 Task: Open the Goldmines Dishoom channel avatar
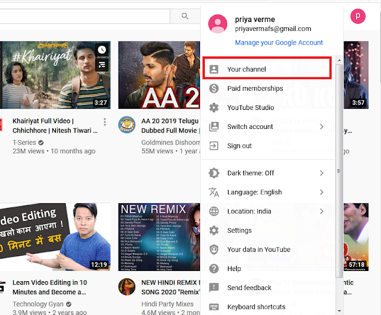(x=127, y=125)
